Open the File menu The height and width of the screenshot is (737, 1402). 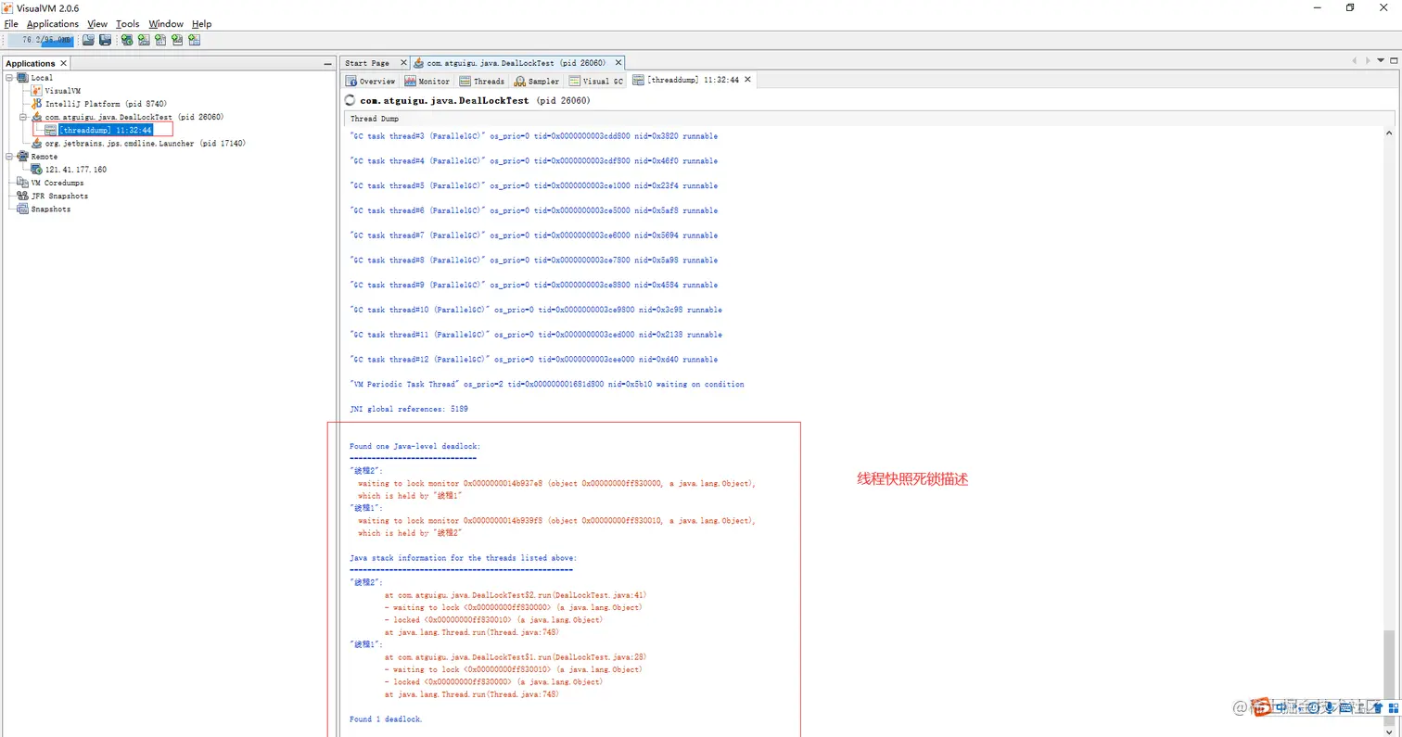point(11,23)
